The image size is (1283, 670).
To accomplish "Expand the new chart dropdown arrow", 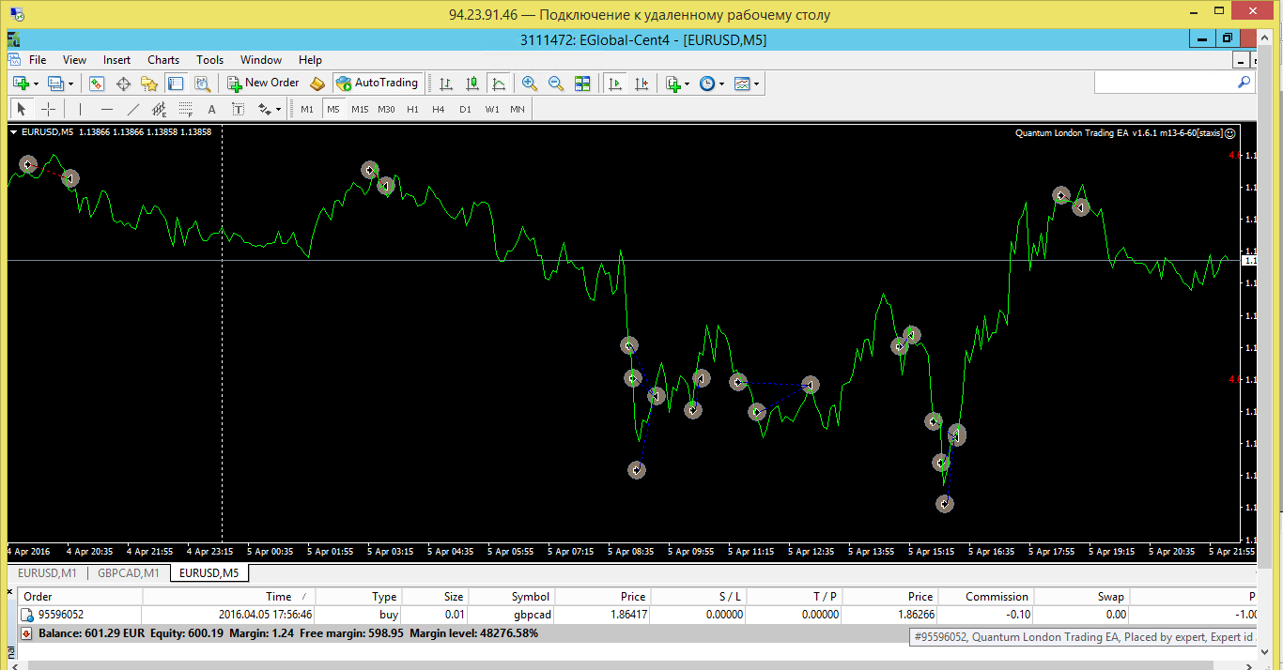I will point(36,84).
